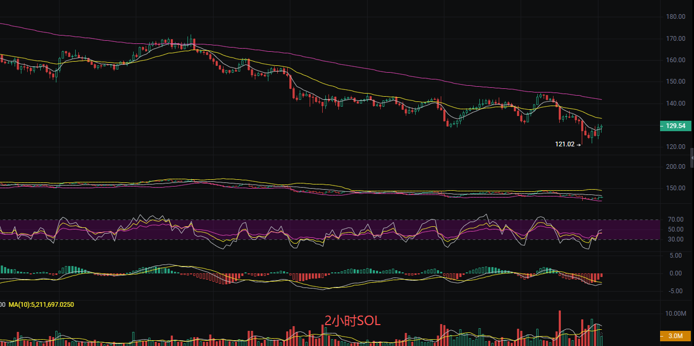Click the last candlestick on the price chart
Screen dimensions: 694x346
click(602, 127)
